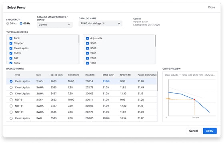The image size is (224, 144).
Task: Click the NPSHr (ft) column header
Action: (x=125, y=75)
